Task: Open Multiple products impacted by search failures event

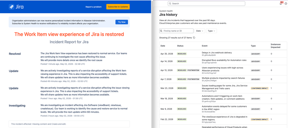Action: [223, 78]
